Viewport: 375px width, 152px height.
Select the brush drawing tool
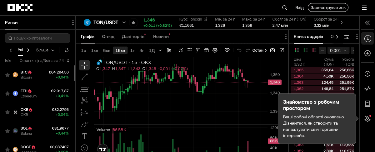(x=84, y=124)
